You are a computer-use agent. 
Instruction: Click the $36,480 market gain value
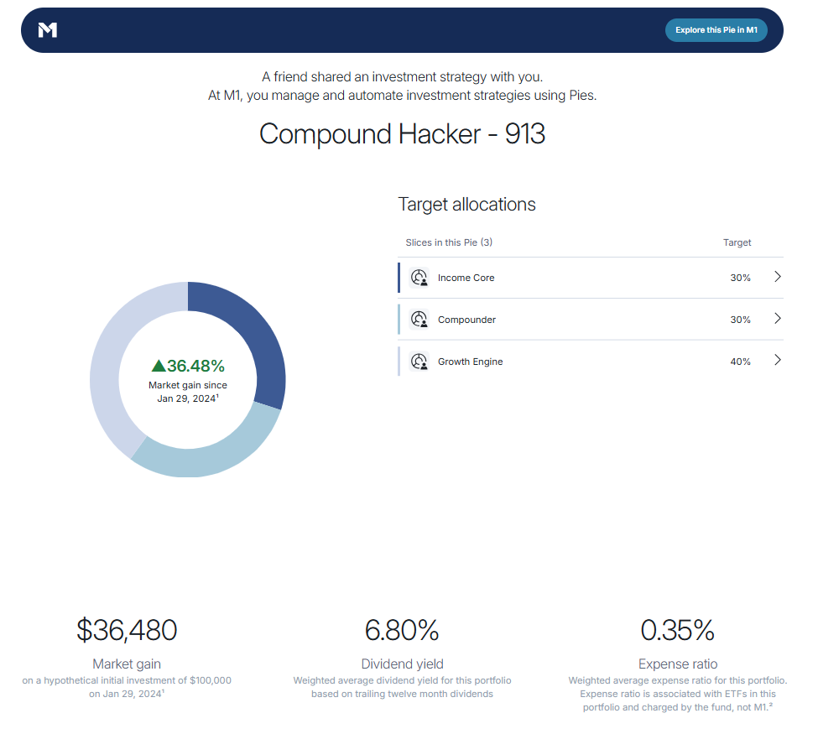(127, 630)
